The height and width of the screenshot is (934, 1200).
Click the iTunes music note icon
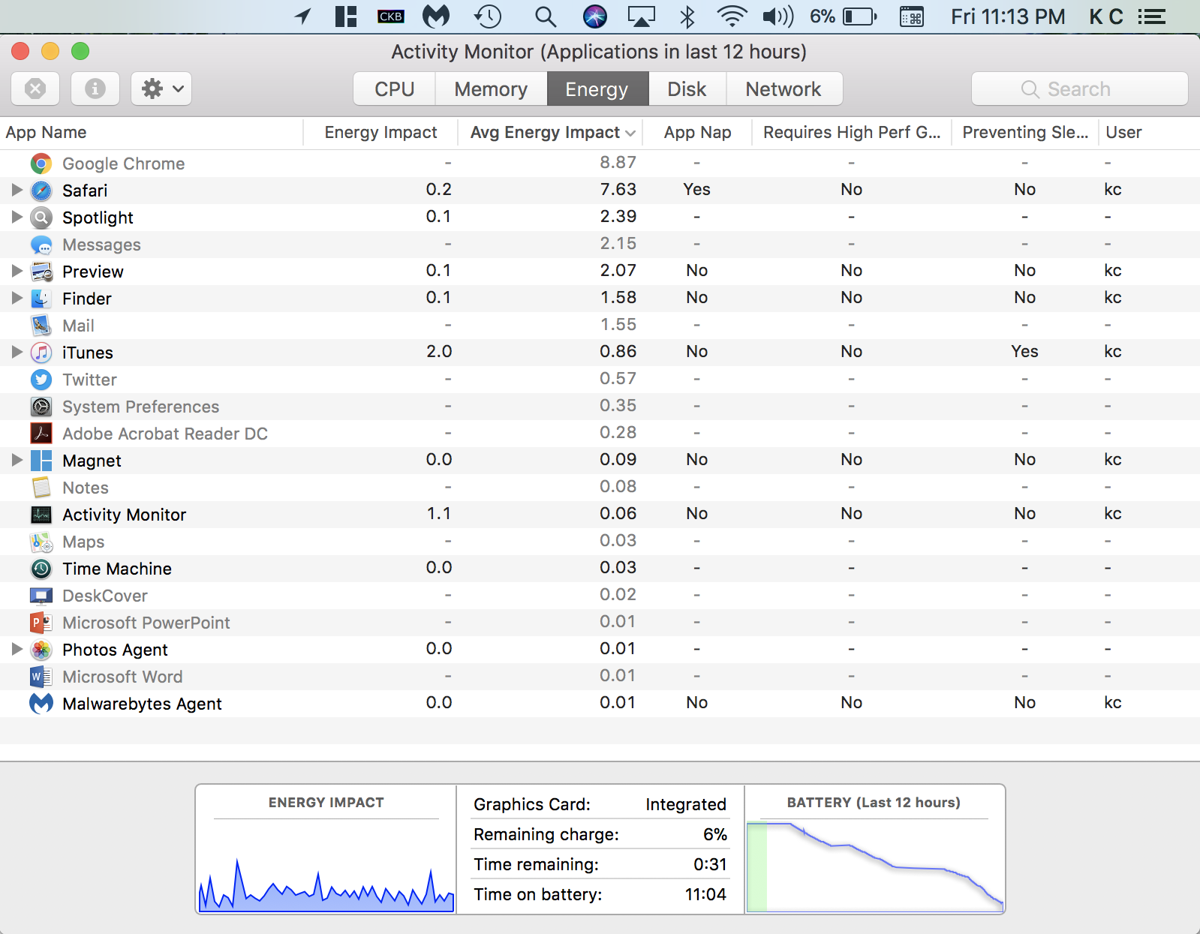pyautogui.click(x=41, y=353)
